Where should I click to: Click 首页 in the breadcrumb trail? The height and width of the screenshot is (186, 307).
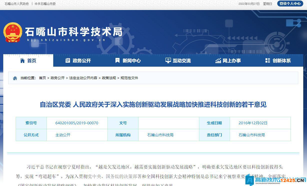[42, 78]
